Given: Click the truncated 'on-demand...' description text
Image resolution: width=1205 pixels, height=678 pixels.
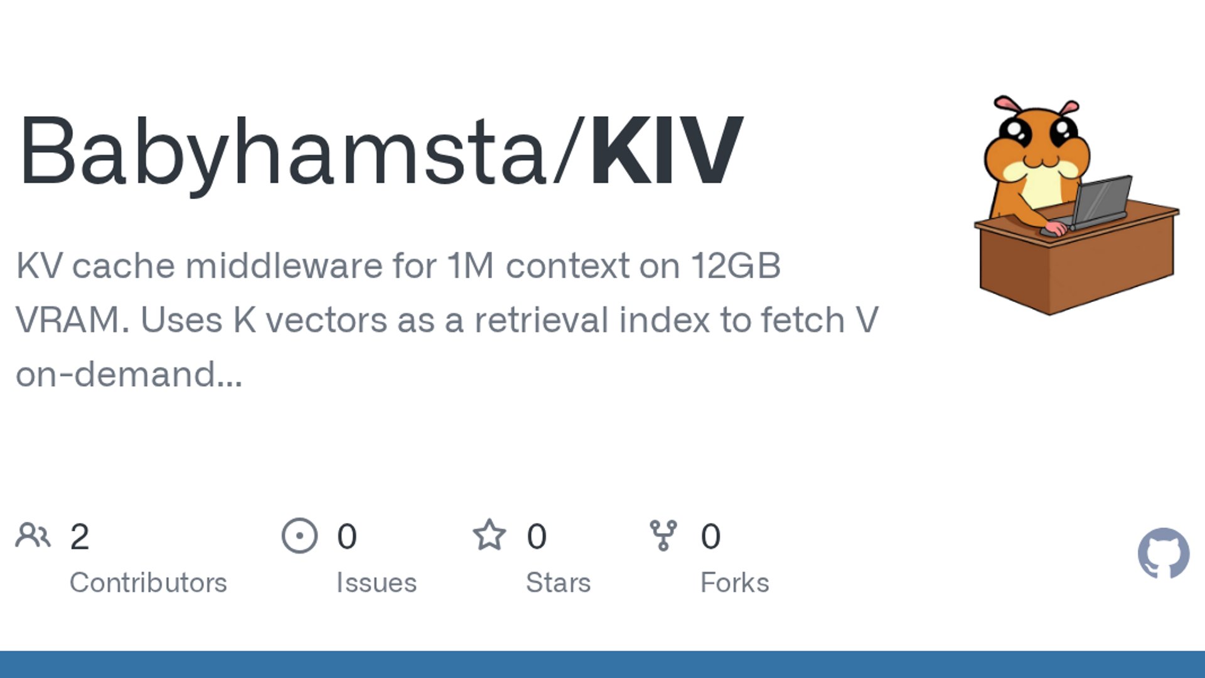Looking at the screenshot, I should pos(129,375).
